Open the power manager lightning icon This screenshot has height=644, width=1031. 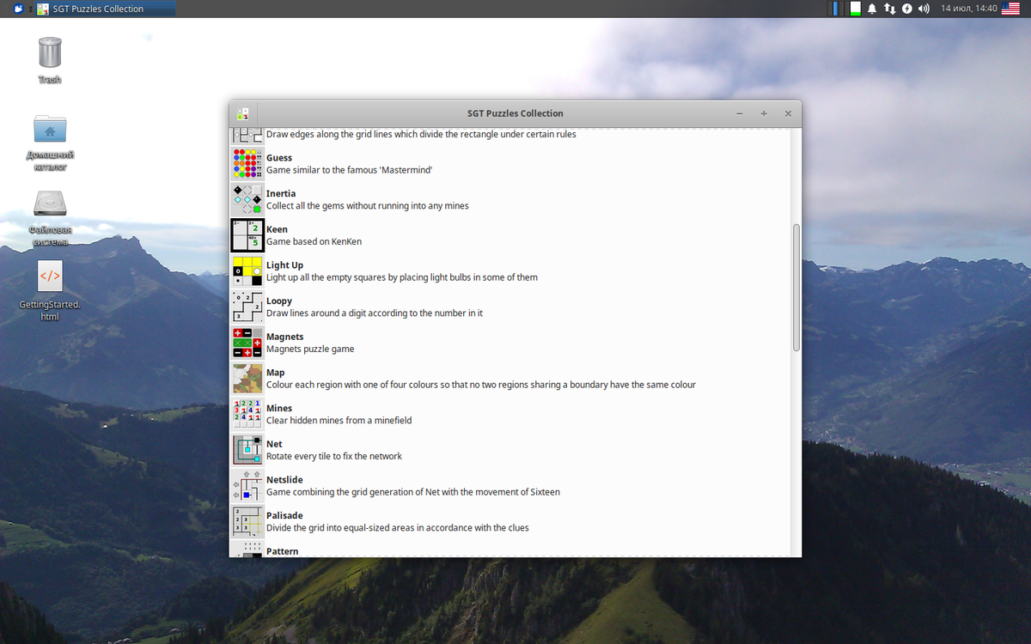pos(906,9)
